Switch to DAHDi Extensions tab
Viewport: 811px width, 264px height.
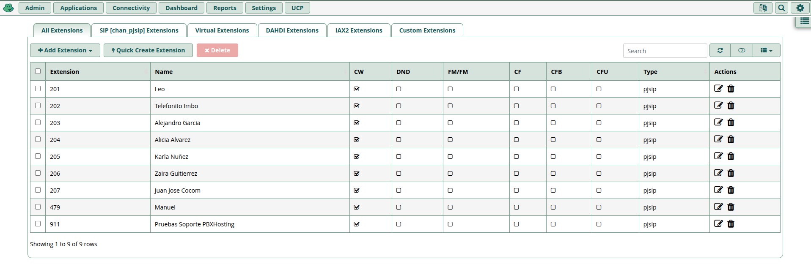(x=292, y=30)
